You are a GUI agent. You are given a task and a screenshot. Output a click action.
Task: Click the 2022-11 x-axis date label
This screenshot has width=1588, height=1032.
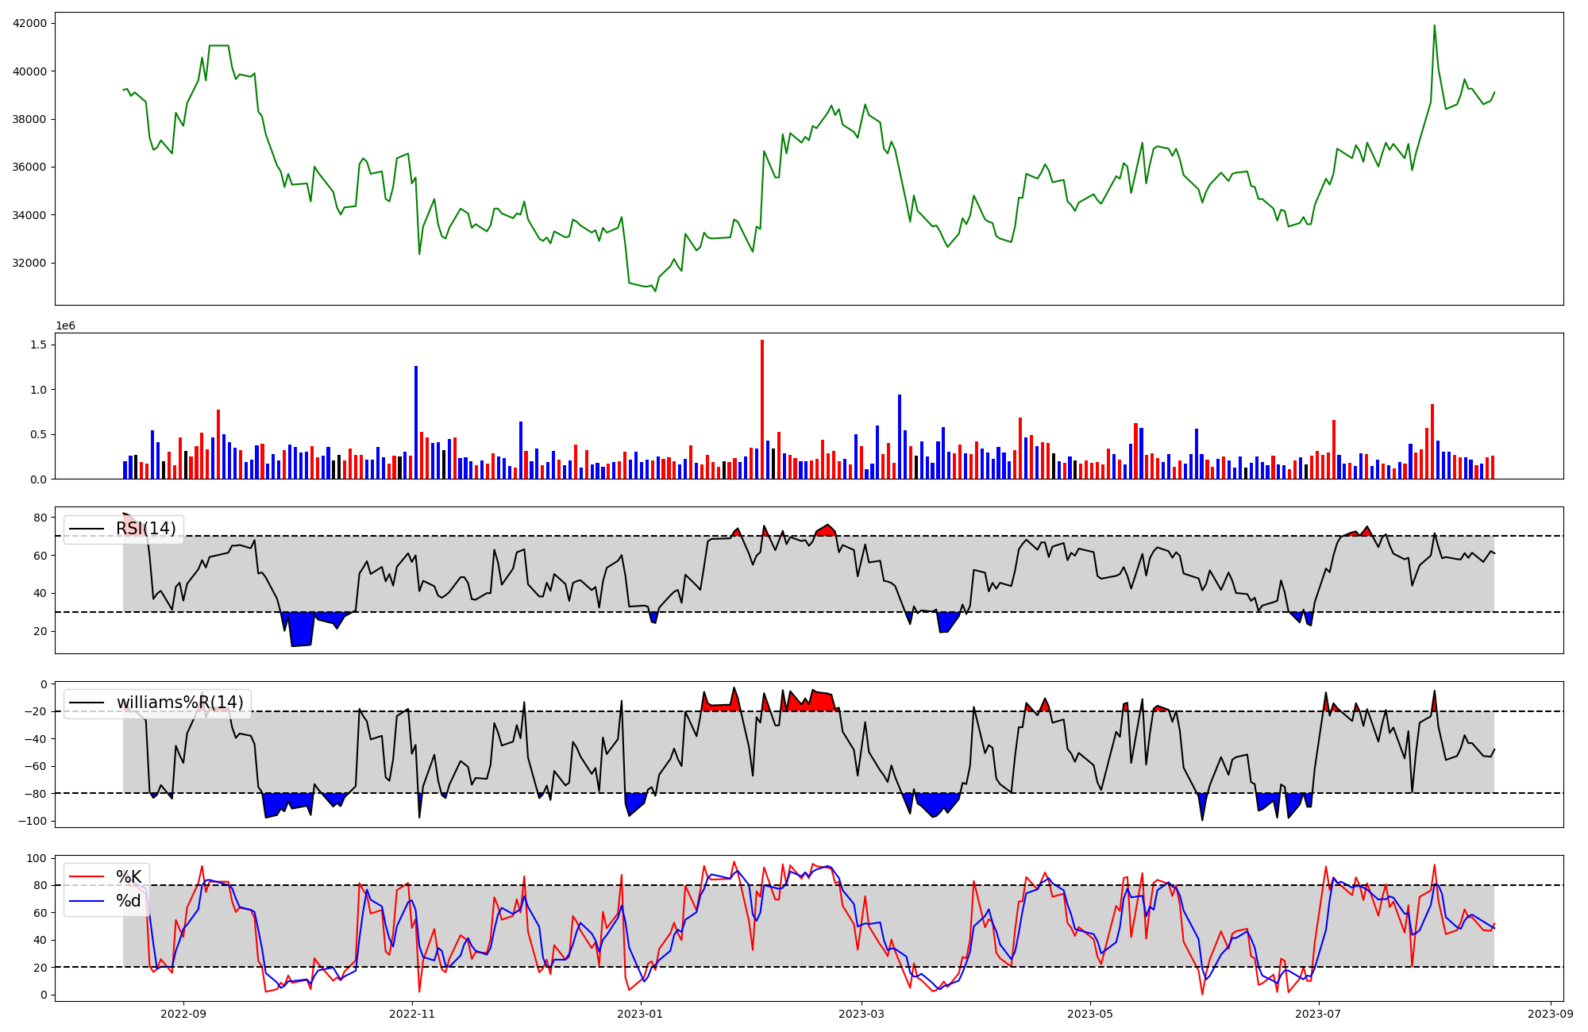point(412,1014)
